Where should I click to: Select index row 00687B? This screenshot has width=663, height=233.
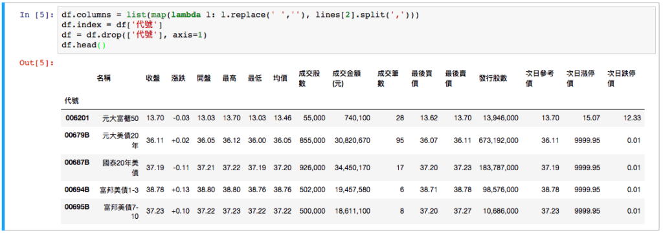point(77,162)
